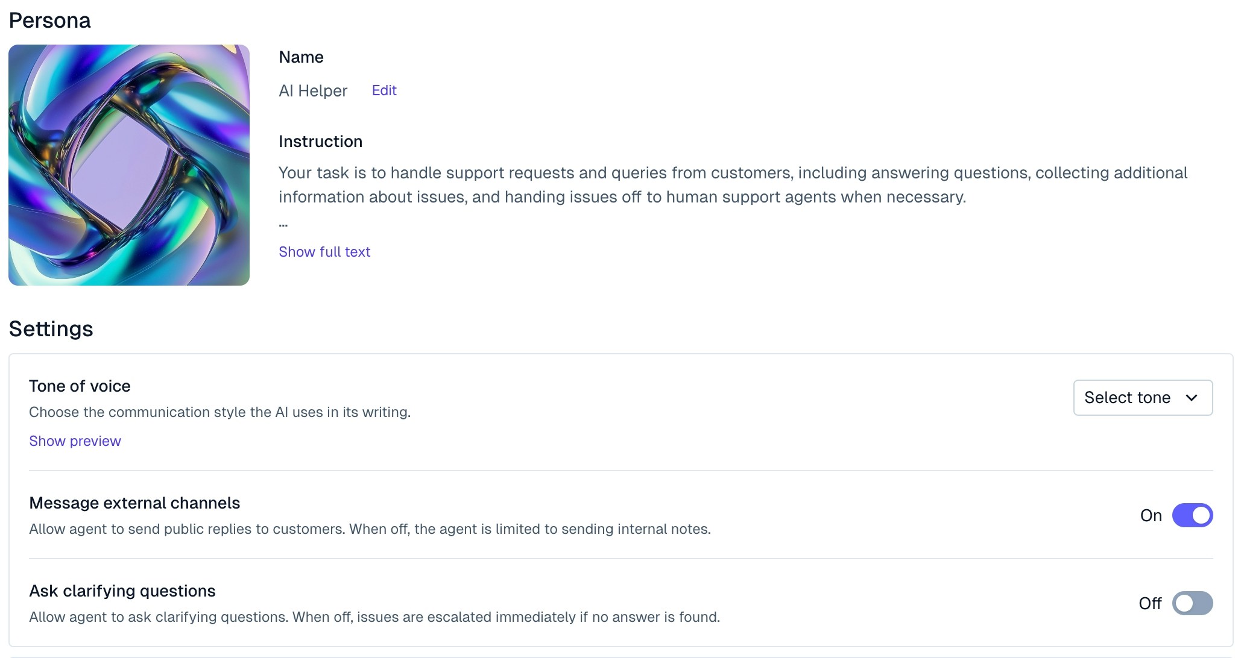This screenshot has width=1241, height=658.
Task: Click the Name field label
Action: point(301,57)
